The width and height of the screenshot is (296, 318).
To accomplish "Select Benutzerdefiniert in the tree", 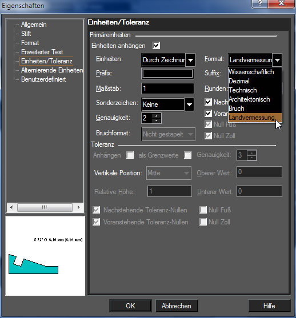I will click(x=43, y=79).
